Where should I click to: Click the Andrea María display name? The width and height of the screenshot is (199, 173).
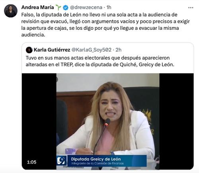pyautogui.click(x=37, y=8)
